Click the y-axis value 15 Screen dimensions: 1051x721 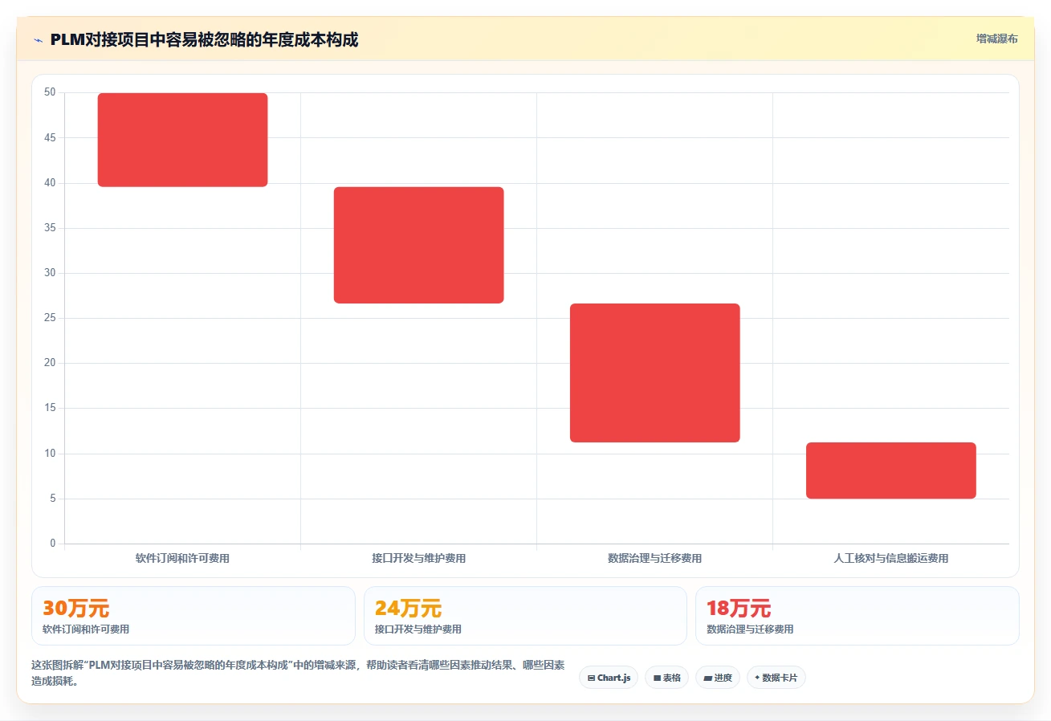pos(50,408)
